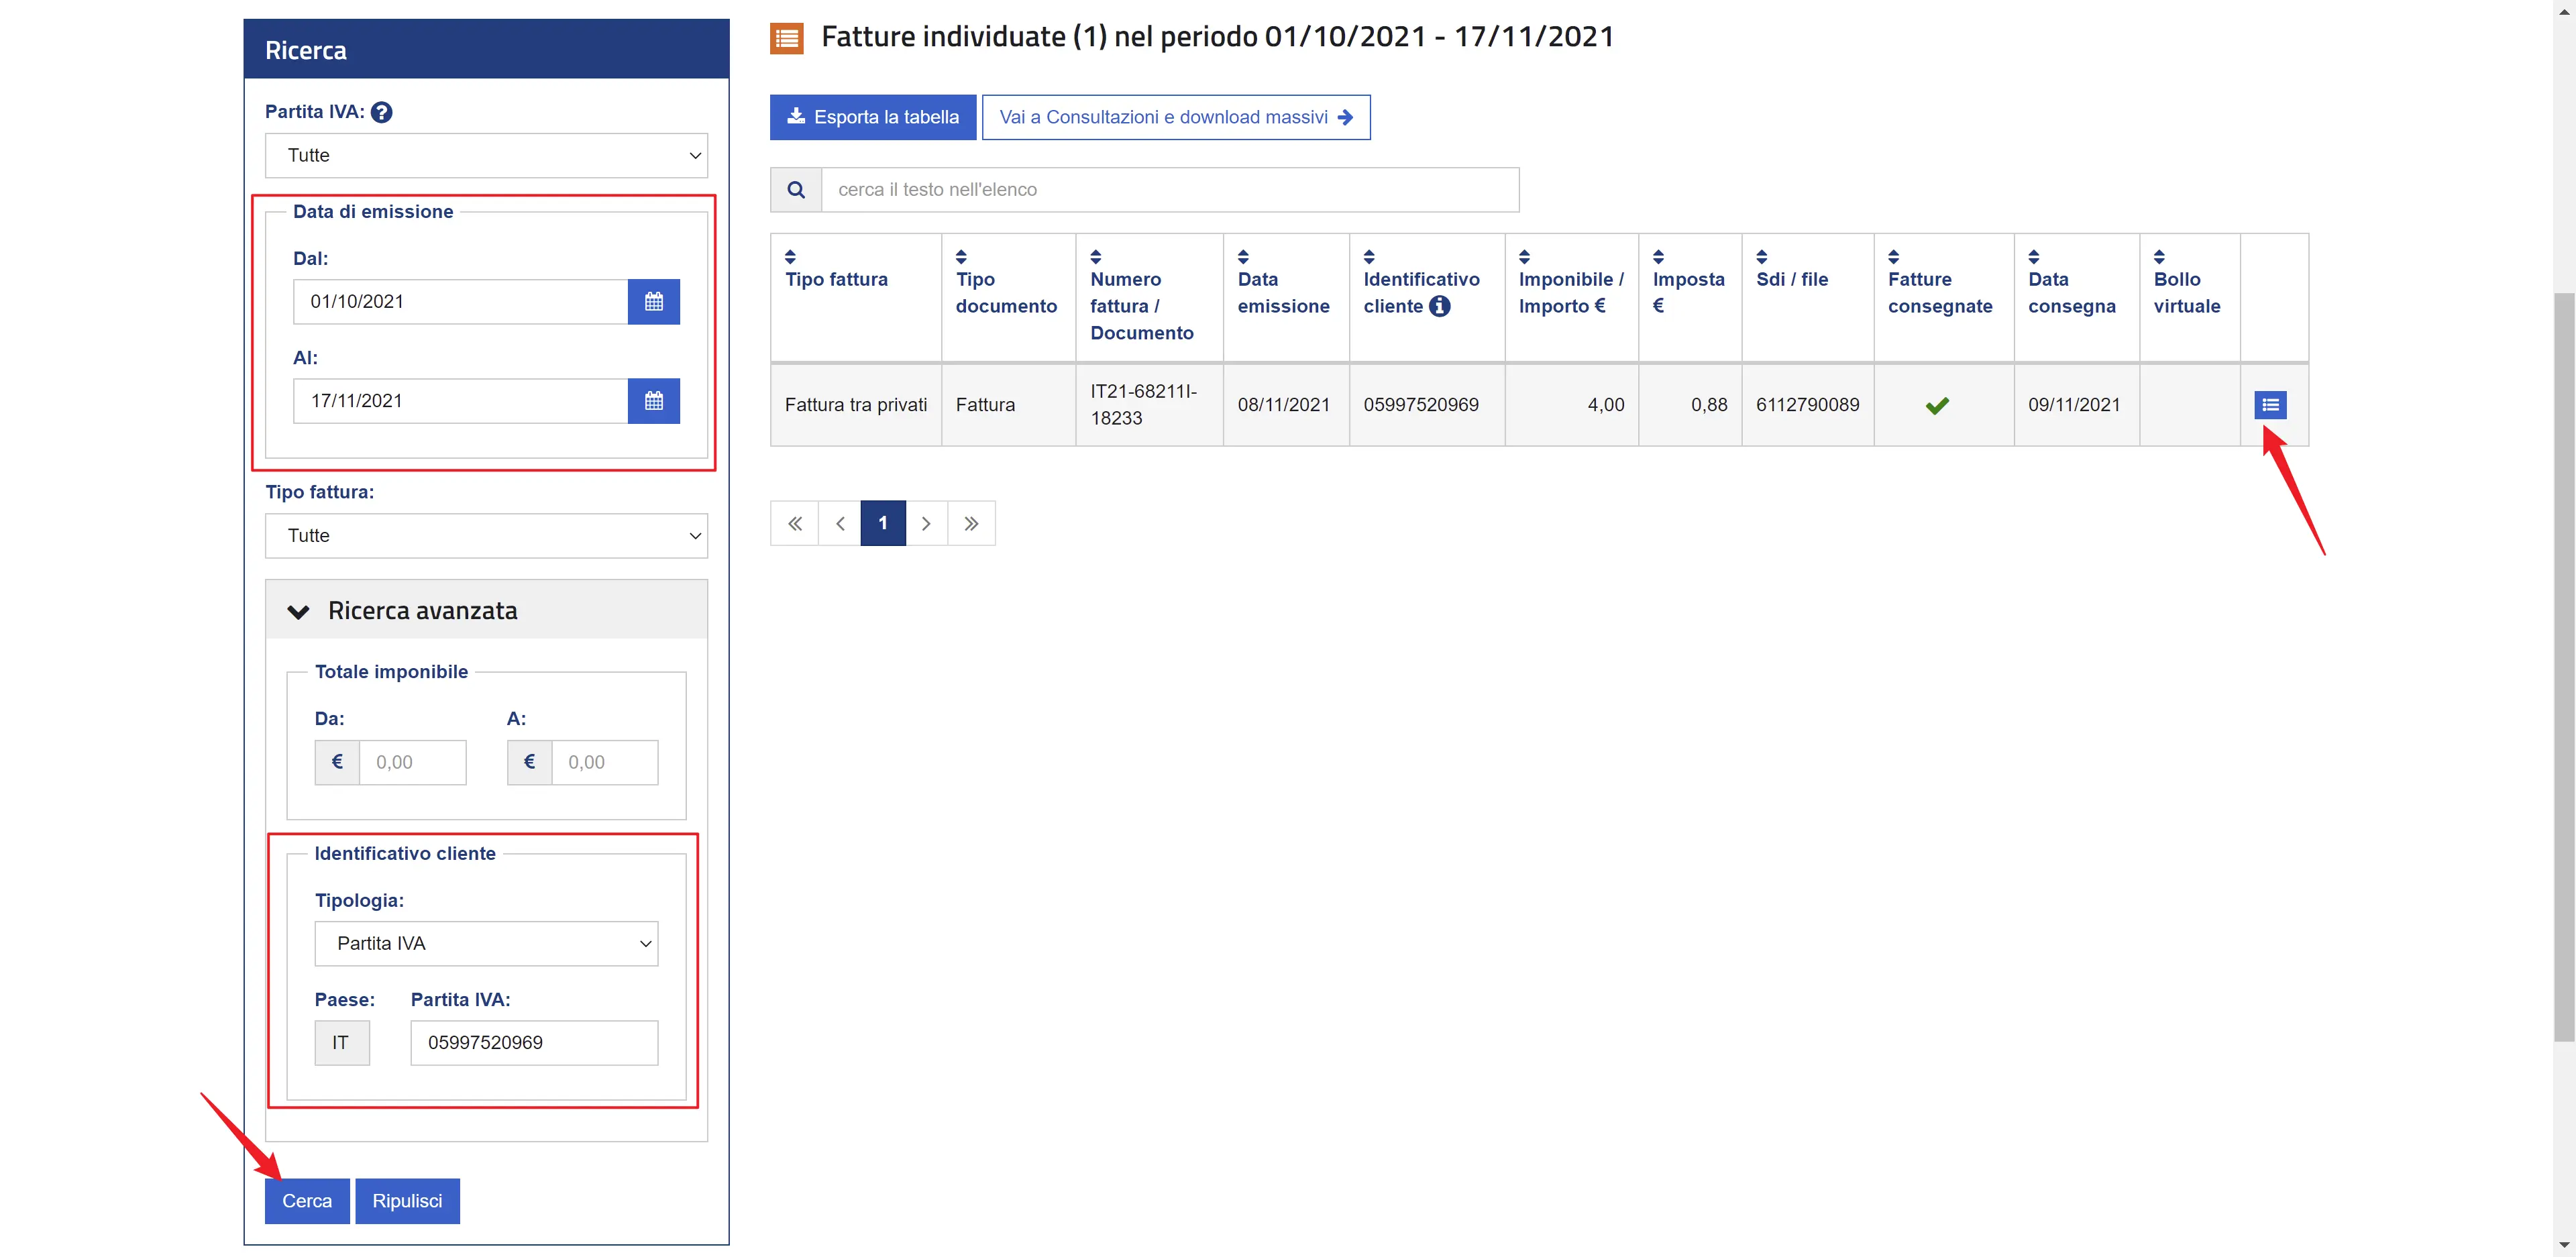The width and height of the screenshot is (2576, 1257).
Task: Open the 'Al' date calendar picker
Action: pos(653,400)
